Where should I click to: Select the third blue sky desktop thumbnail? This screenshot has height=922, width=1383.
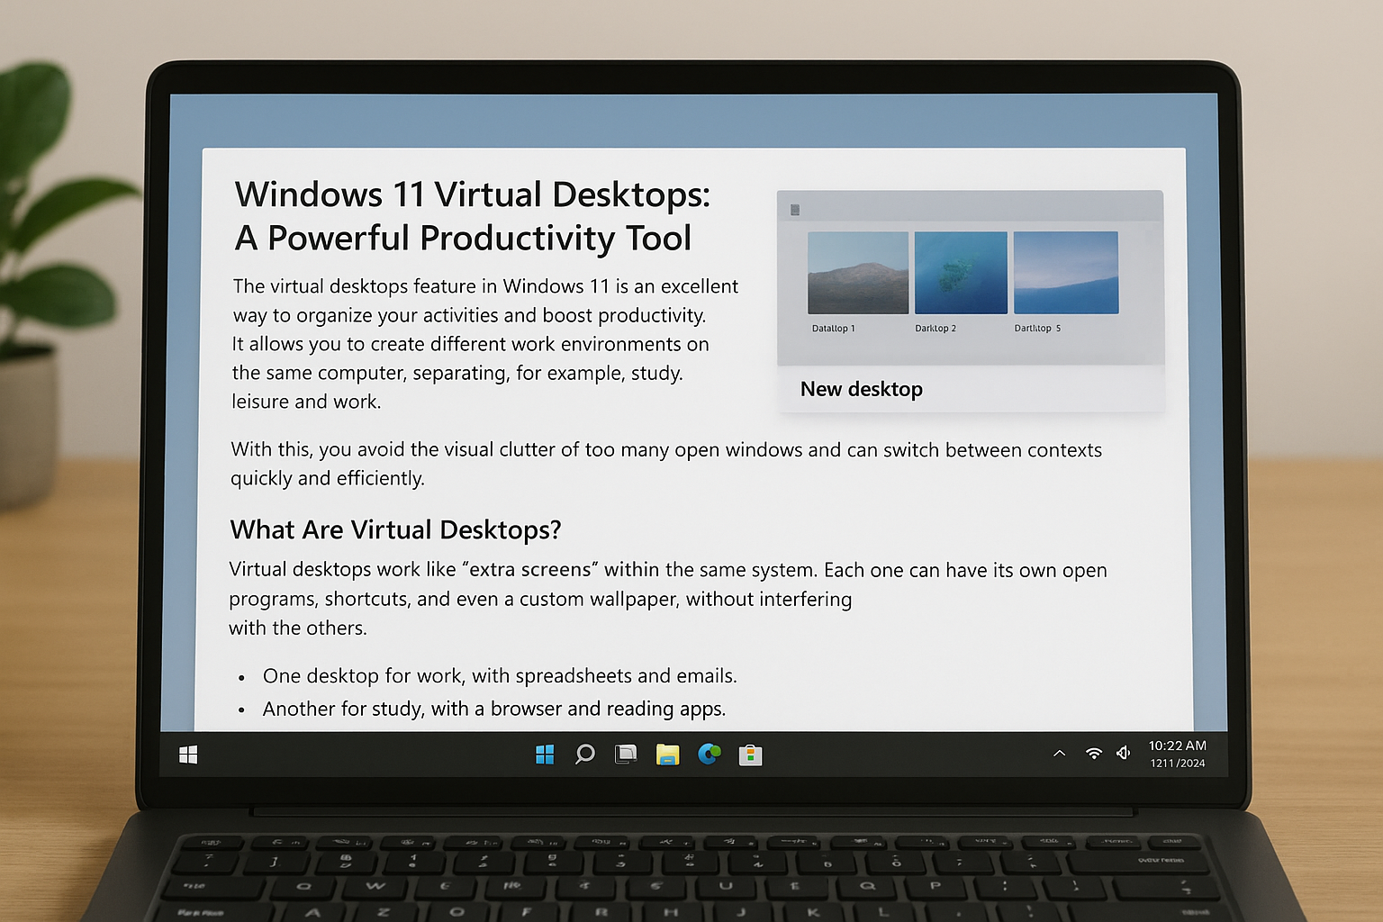pyautogui.click(x=1066, y=273)
